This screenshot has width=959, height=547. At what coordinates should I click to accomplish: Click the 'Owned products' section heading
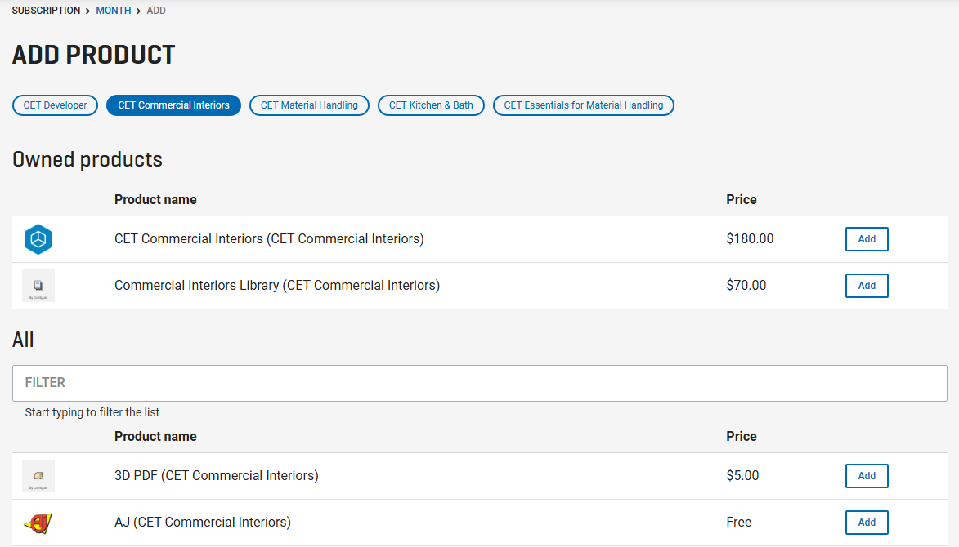tap(87, 159)
